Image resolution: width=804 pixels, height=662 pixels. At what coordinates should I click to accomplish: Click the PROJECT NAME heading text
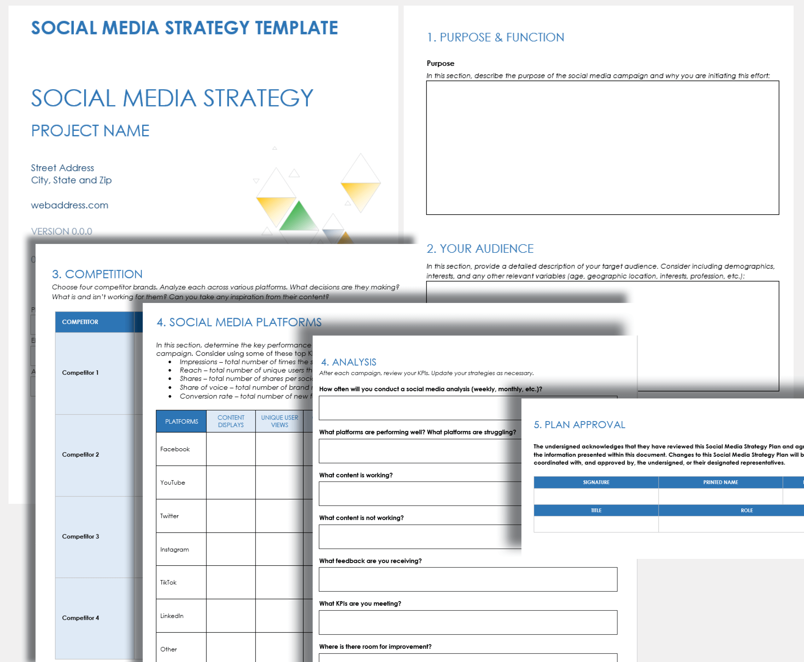(x=90, y=131)
